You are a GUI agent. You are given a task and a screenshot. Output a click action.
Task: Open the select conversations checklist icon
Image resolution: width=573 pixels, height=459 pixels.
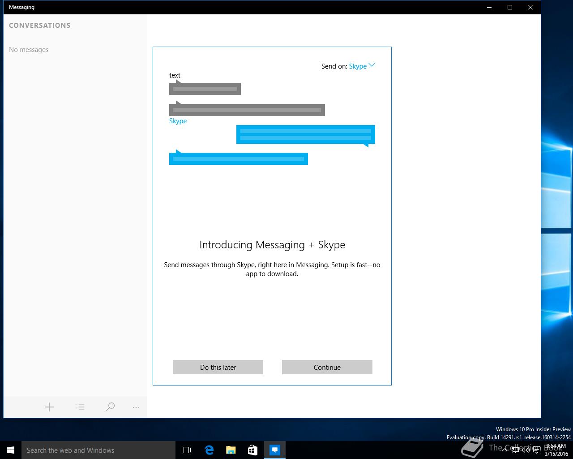(x=80, y=407)
